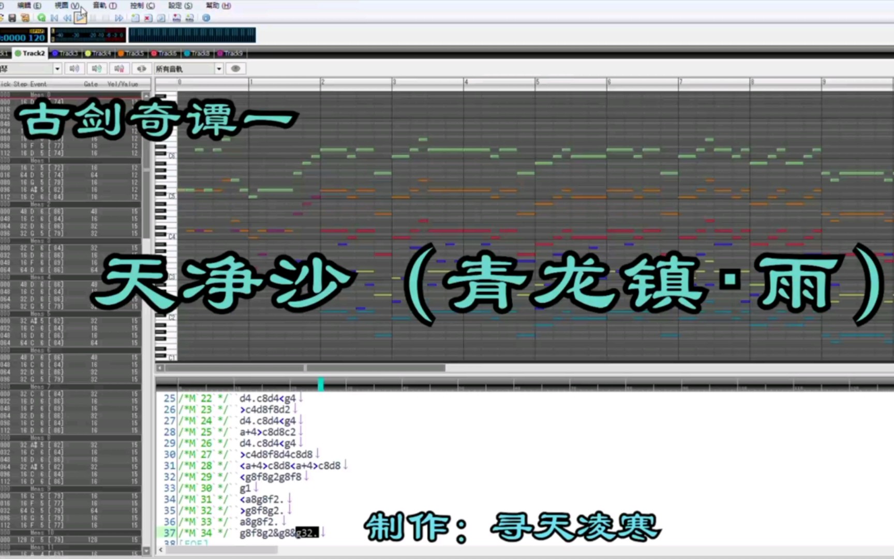The width and height of the screenshot is (894, 559).
Task: Switch to the Track3 tab
Action: coord(65,53)
